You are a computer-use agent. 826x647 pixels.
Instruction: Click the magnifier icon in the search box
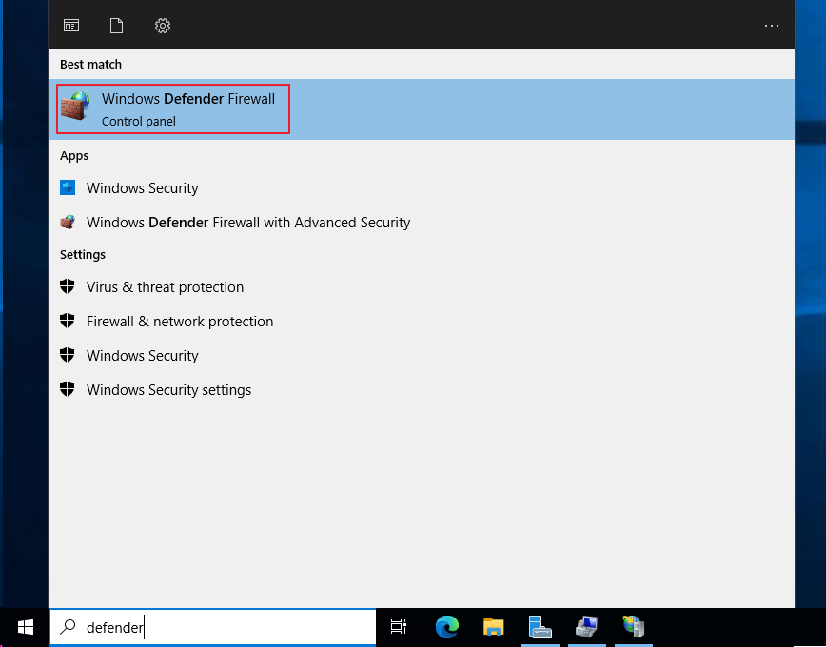[x=68, y=626]
